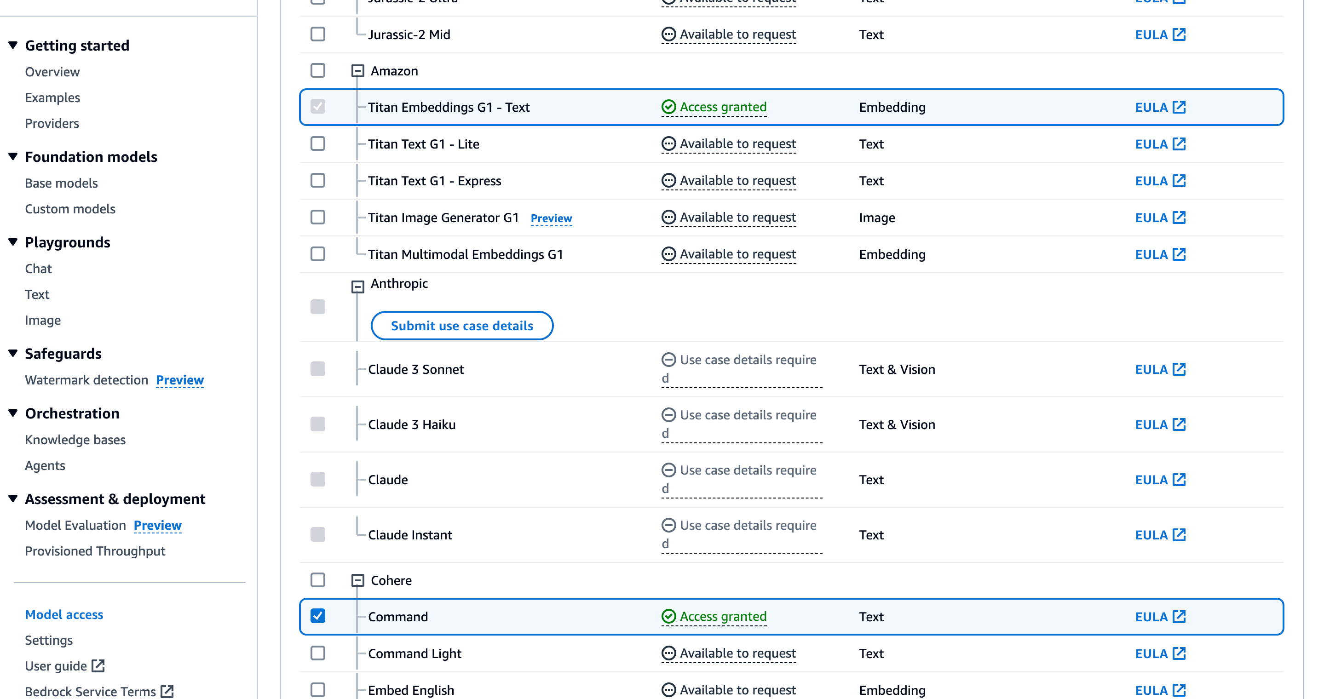Collapse the Safeguards sidebar section
This screenshot has height=699, width=1324.
[13, 353]
